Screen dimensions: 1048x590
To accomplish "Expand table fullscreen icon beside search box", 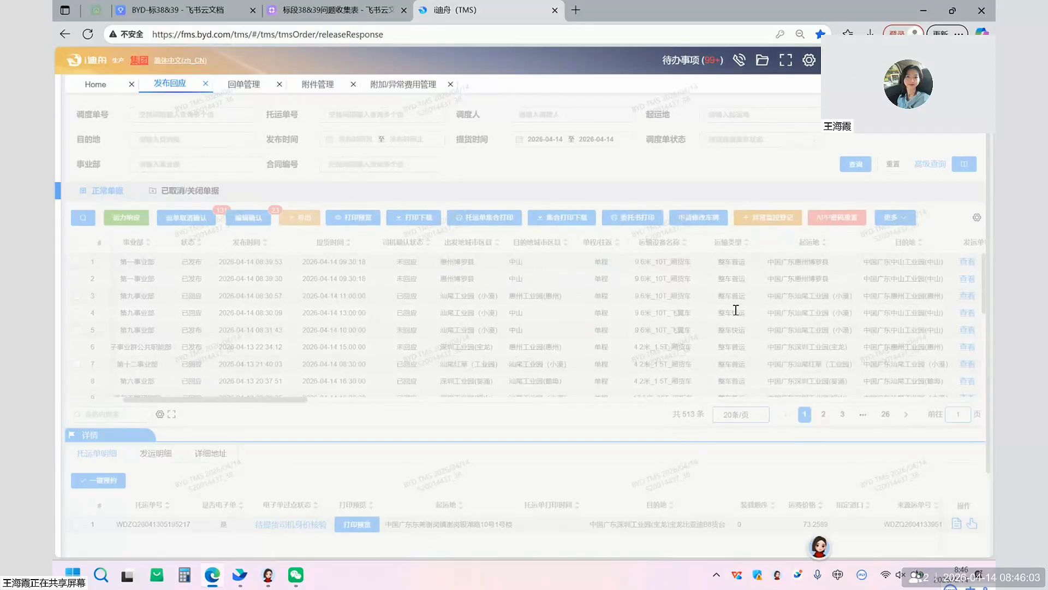I will pyautogui.click(x=171, y=415).
